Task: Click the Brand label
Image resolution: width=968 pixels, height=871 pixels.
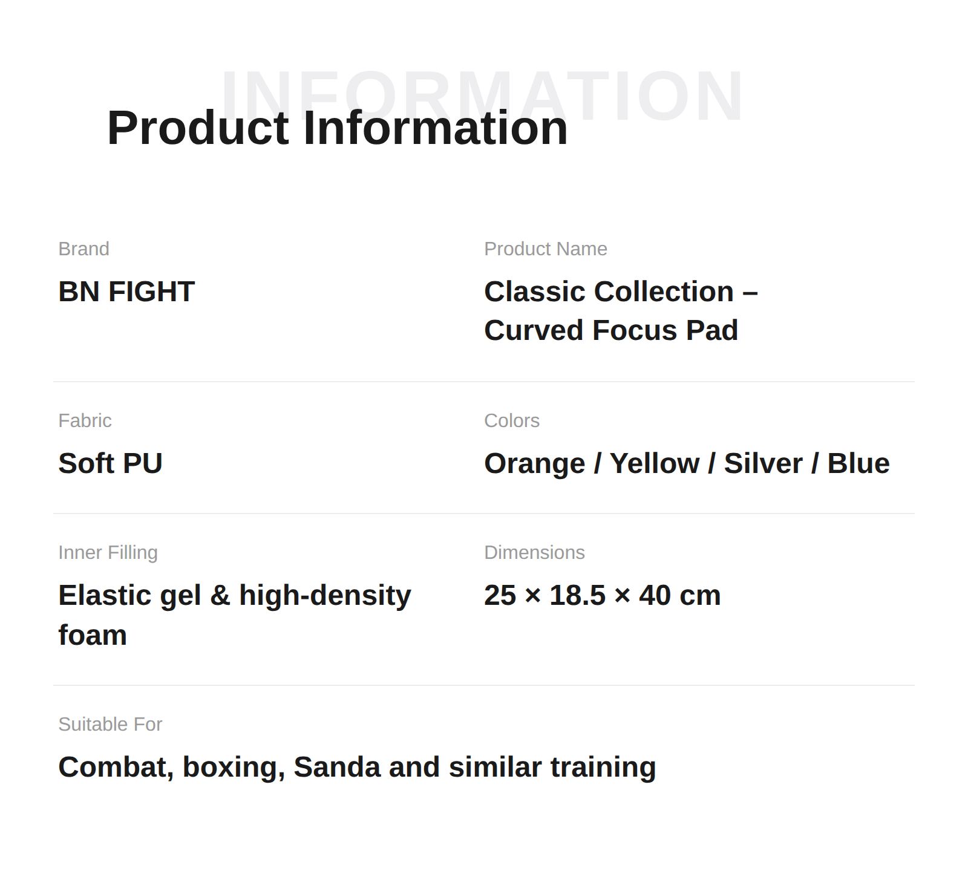Action: (x=83, y=249)
